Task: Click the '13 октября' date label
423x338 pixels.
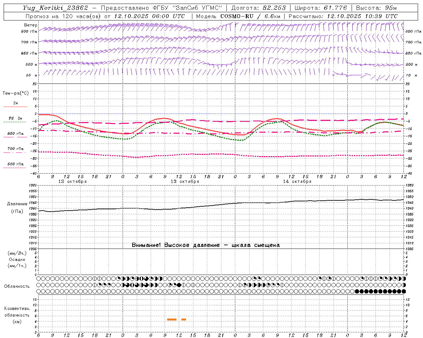Action: pyautogui.click(x=185, y=182)
